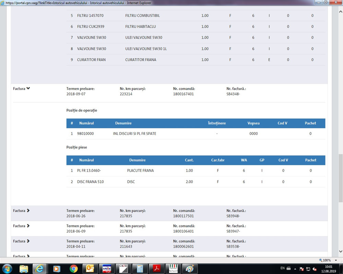Click the EN language indicator

[283, 268]
